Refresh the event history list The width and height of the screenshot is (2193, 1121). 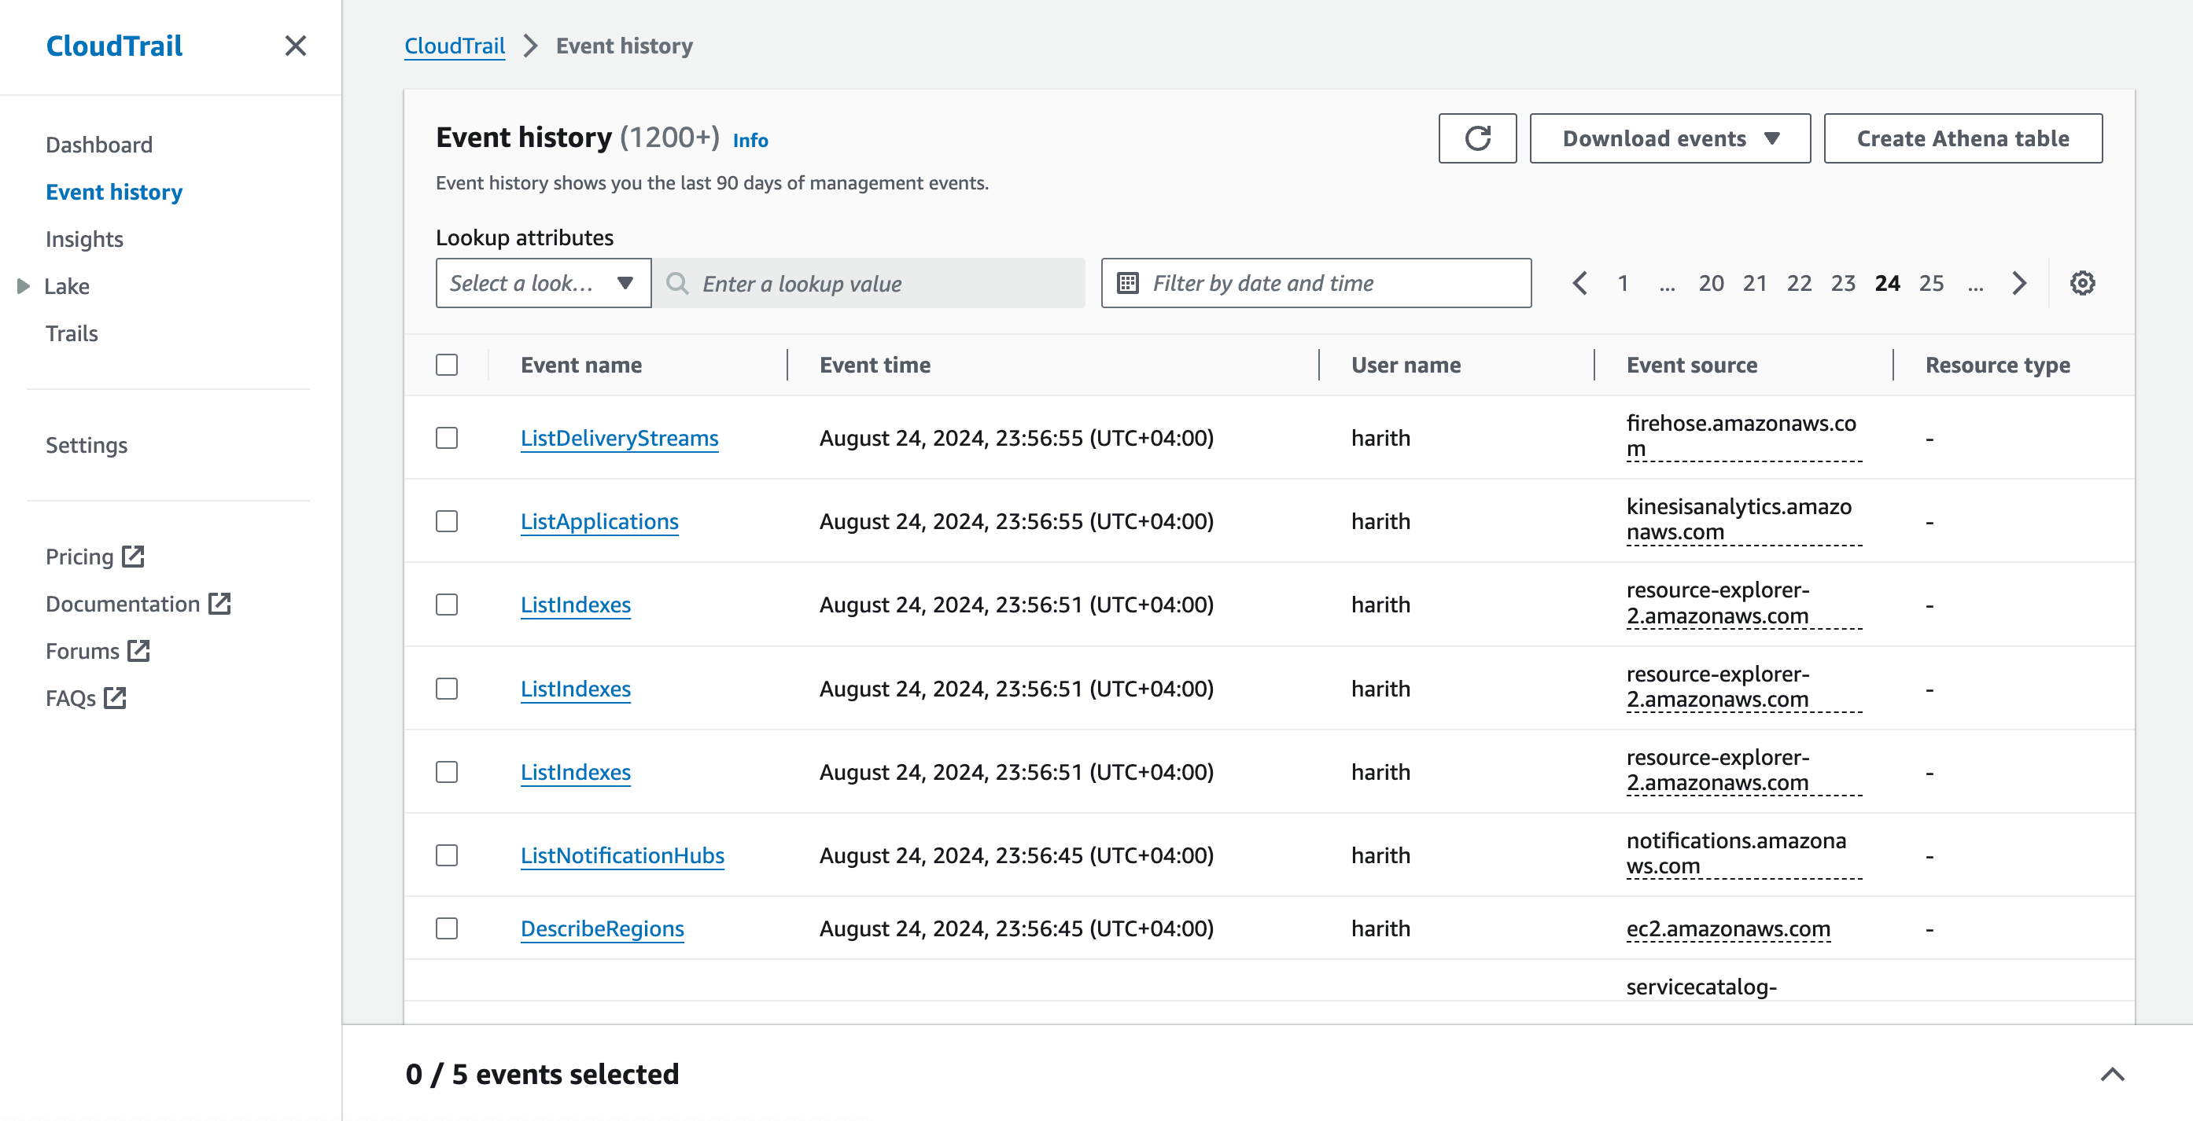1477,138
